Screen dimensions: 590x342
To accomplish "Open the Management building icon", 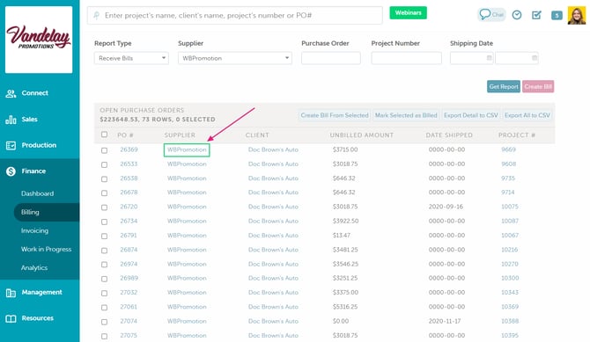I will pyautogui.click(x=11, y=293).
